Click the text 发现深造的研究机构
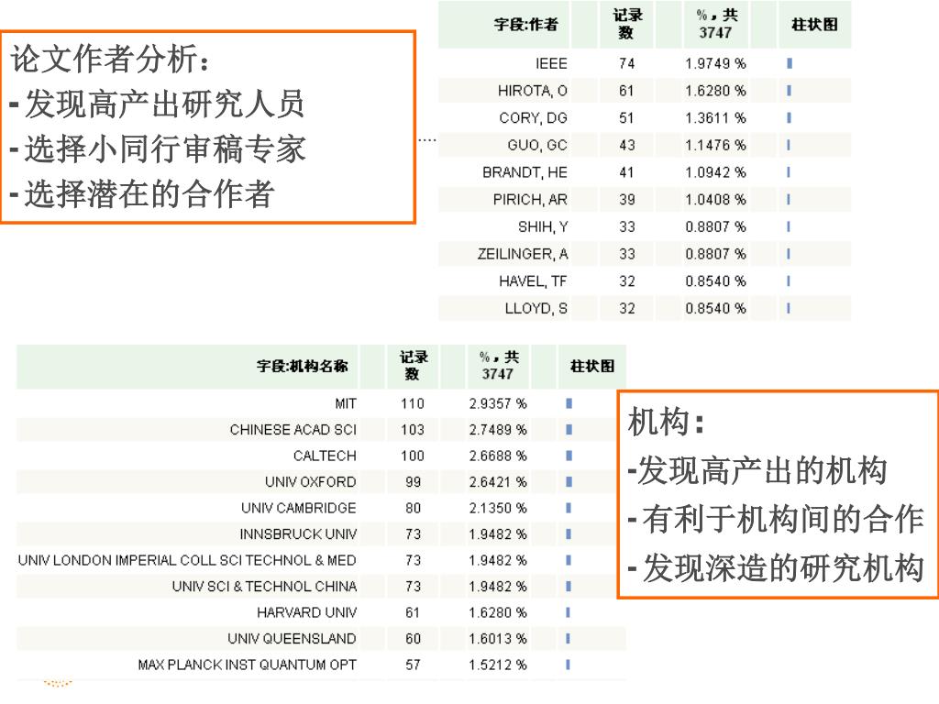 tap(783, 568)
